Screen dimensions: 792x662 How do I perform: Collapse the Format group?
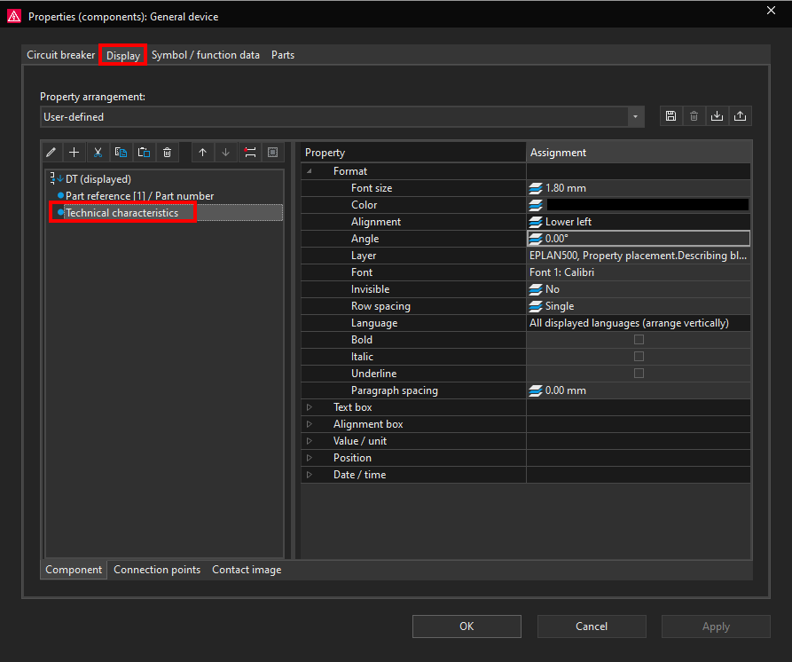310,171
